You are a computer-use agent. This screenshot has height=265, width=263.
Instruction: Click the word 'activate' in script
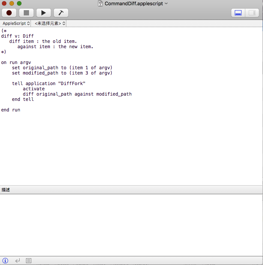coord(34,89)
